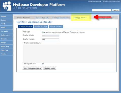Click into the HTML/Javascript Source text area
Viewport: 121px width, 93px height.
69,53
